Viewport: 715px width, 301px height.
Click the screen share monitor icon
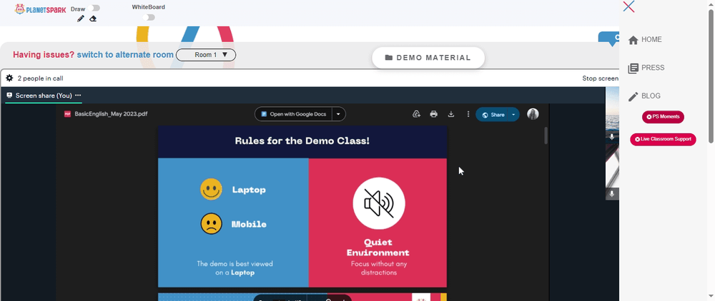click(x=9, y=96)
